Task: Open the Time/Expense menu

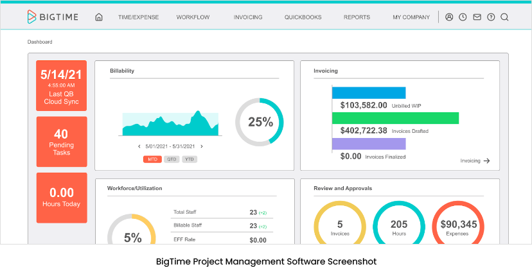Action: coord(138,17)
